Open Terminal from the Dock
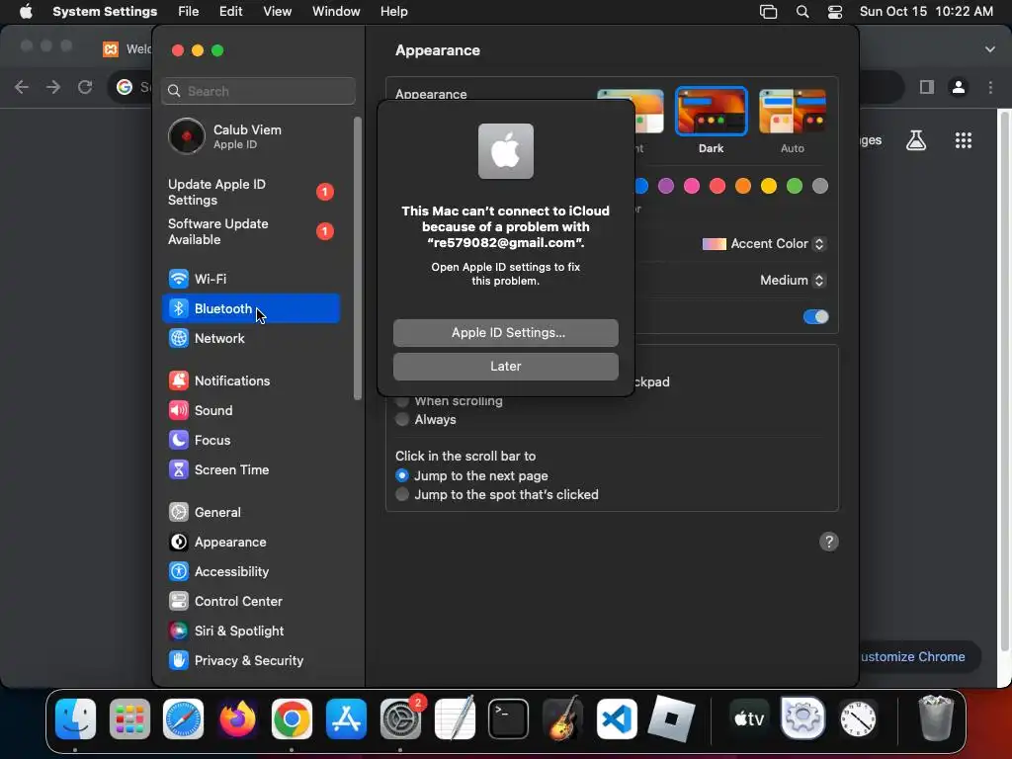 click(508, 719)
